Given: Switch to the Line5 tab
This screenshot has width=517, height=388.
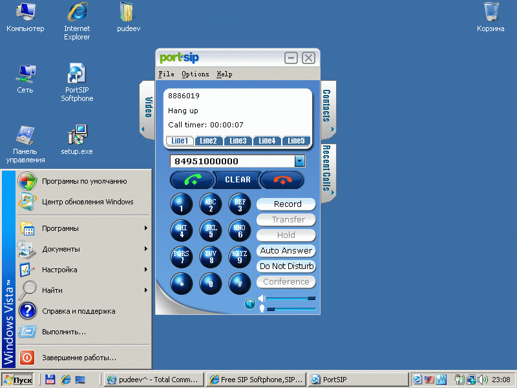Looking at the screenshot, I should click(x=296, y=141).
